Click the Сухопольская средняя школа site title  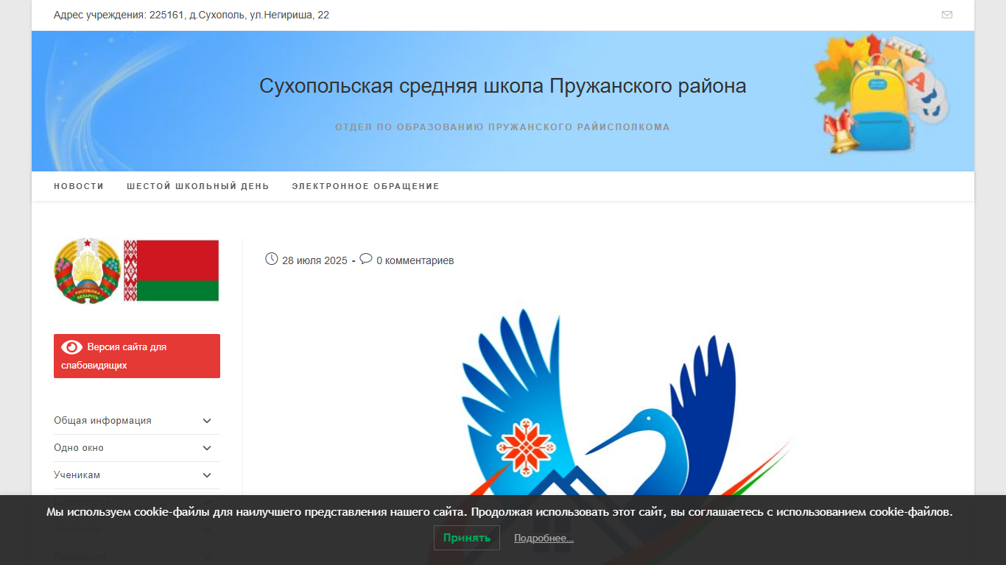coord(503,86)
